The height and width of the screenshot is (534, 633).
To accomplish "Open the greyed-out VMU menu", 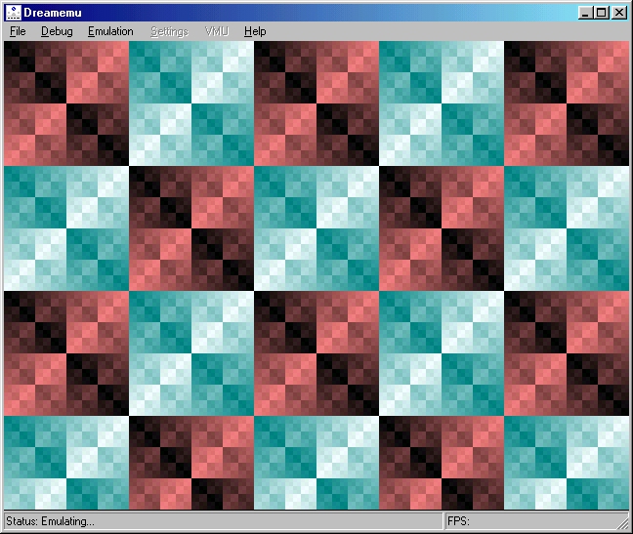I will click(217, 31).
